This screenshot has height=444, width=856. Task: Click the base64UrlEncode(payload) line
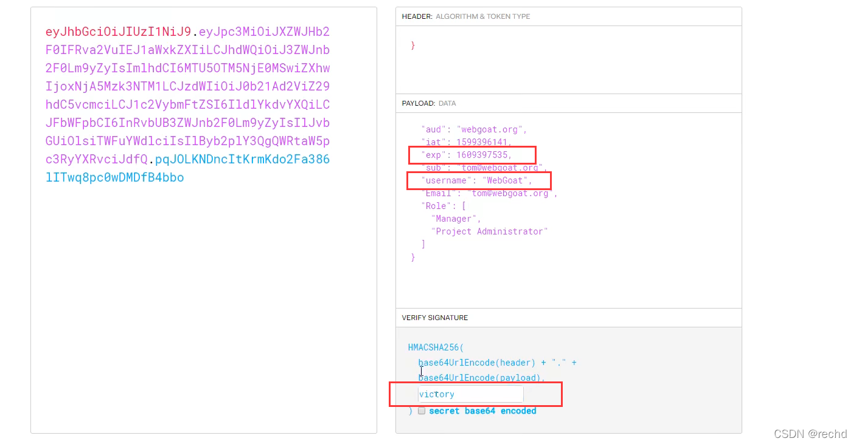tap(482, 378)
